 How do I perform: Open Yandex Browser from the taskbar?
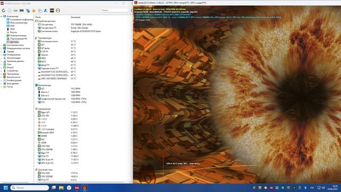click(69, 188)
